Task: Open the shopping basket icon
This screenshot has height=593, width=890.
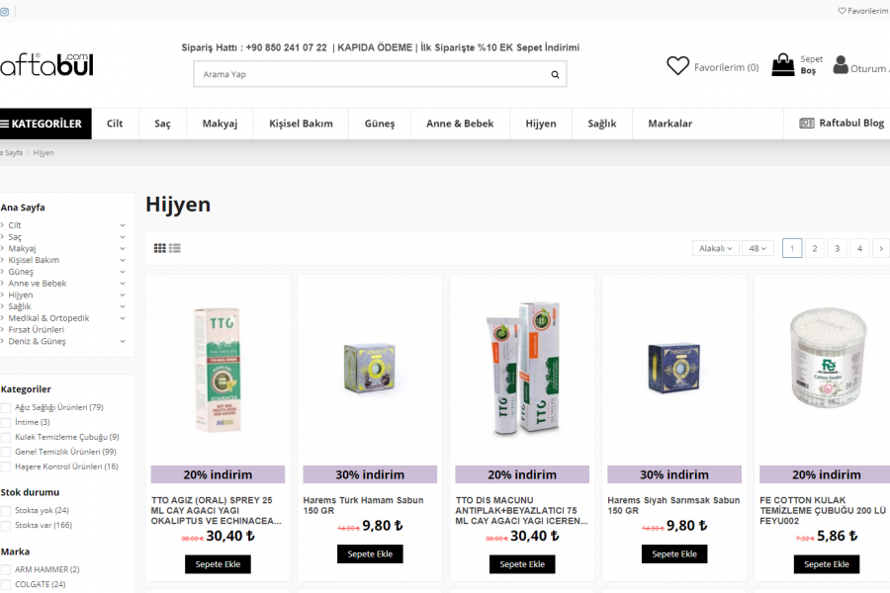Action: tap(783, 65)
